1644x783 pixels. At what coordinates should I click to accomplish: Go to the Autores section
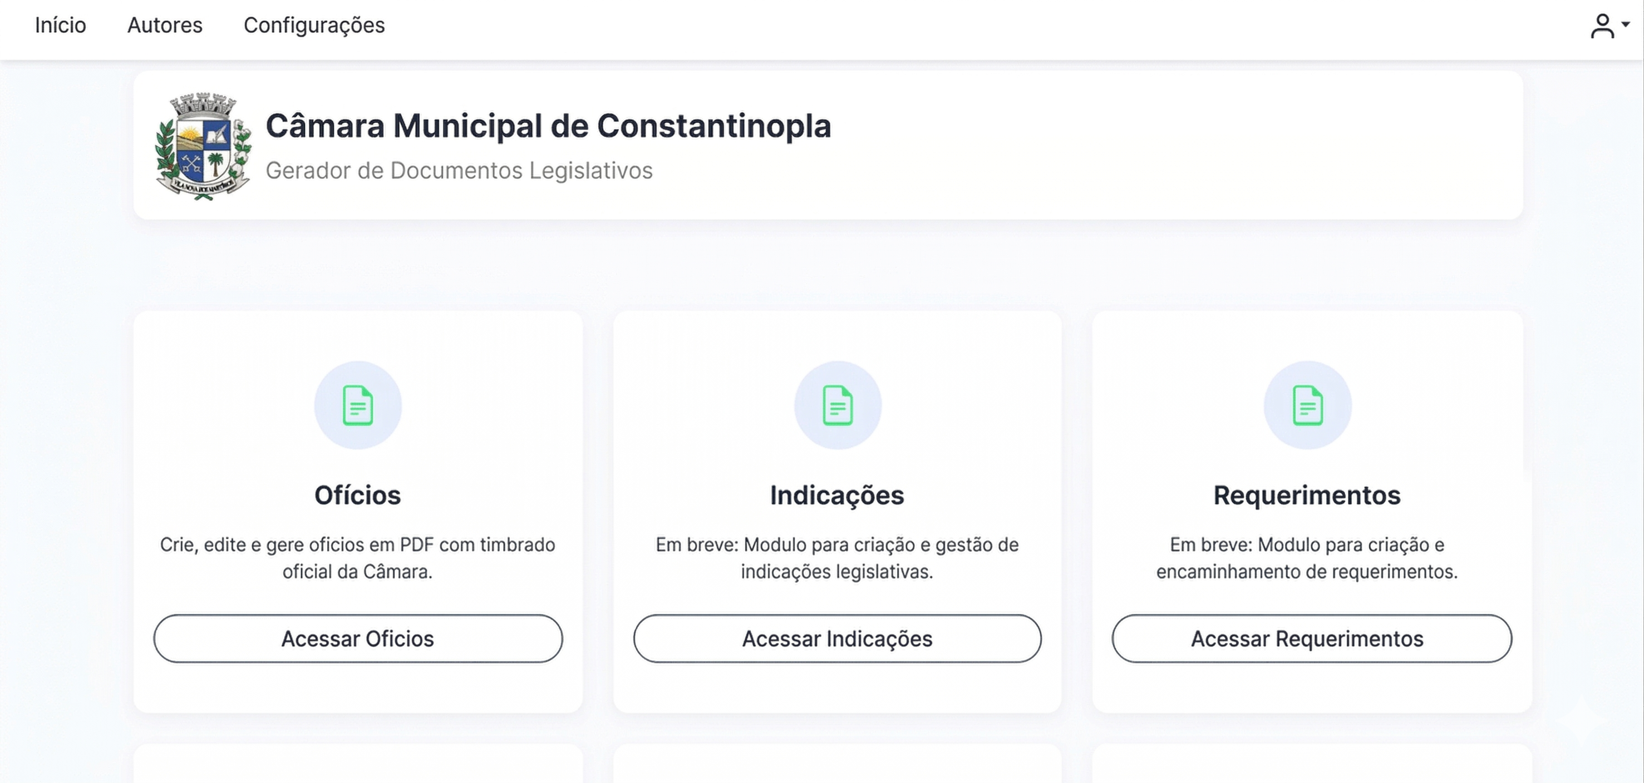[165, 25]
